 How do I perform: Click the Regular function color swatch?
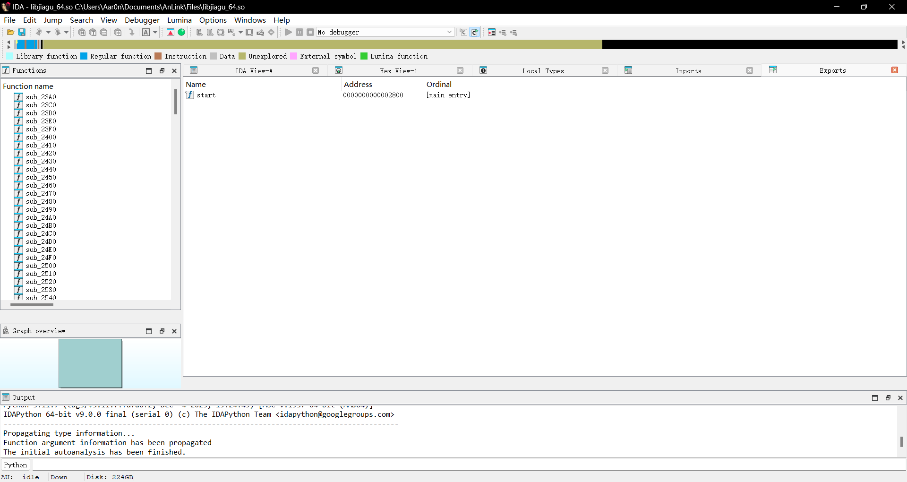[84, 56]
